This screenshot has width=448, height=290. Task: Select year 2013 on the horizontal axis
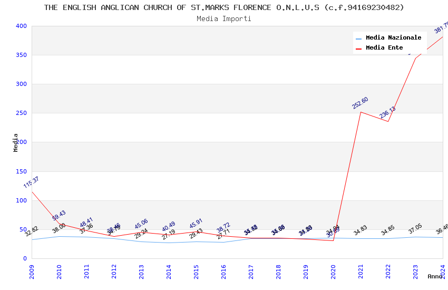(141, 272)
